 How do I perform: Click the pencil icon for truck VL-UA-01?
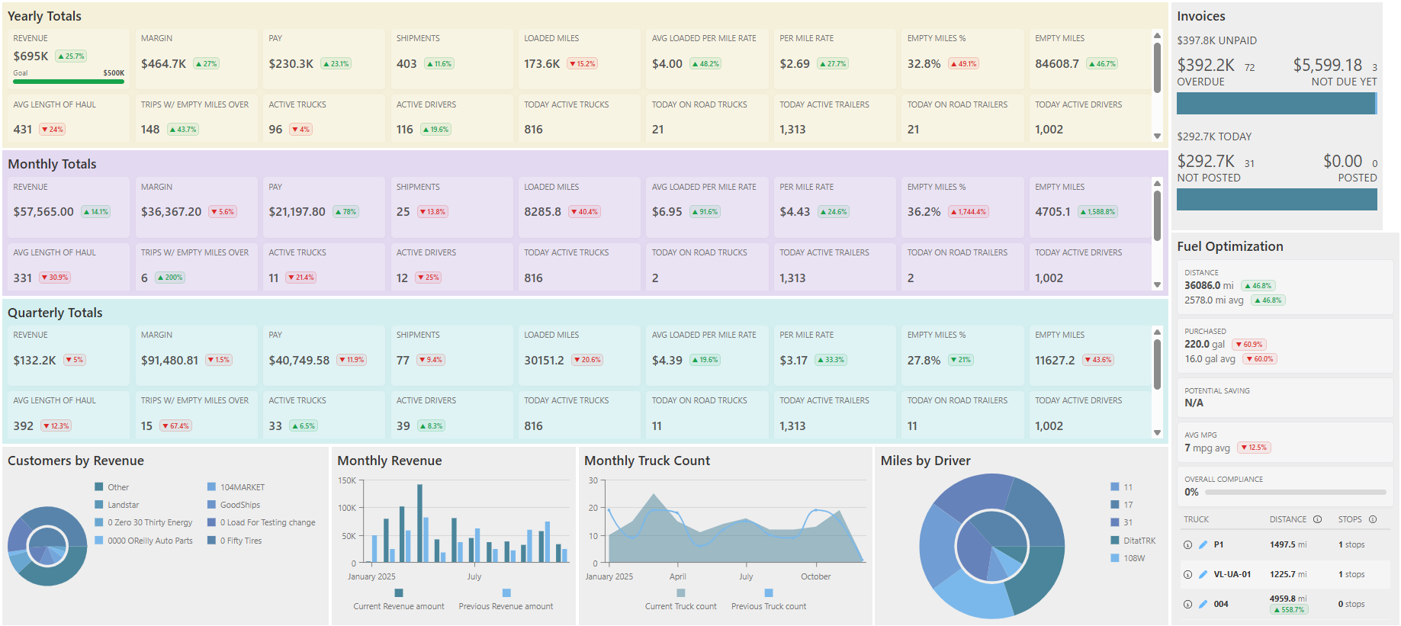[1203, 574]
